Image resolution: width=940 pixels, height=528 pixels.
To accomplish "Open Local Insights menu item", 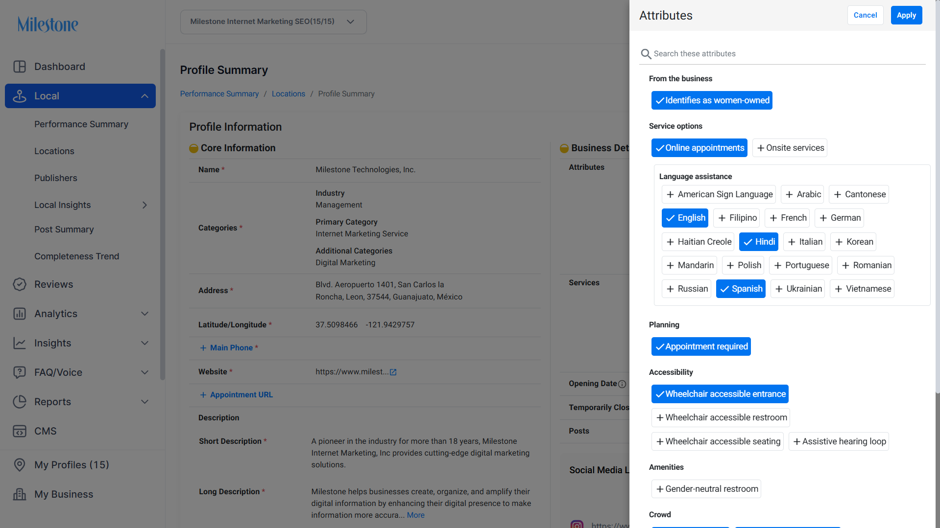I will 63,205.
